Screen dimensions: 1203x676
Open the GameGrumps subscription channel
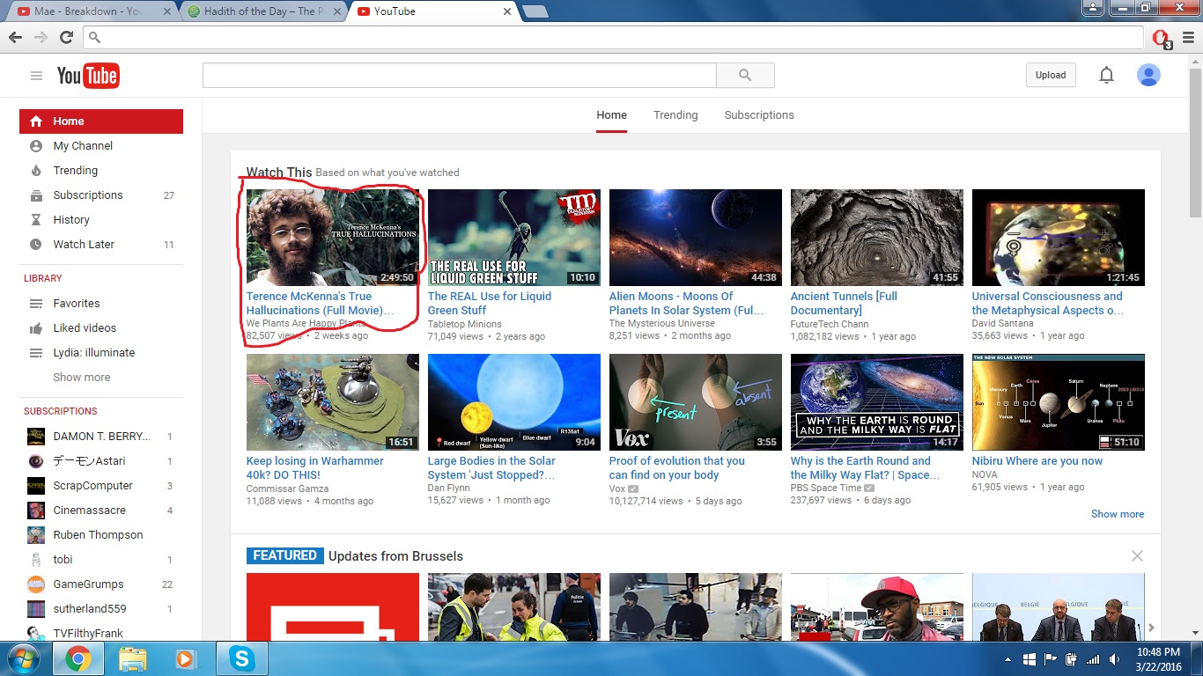coord(88,584)
